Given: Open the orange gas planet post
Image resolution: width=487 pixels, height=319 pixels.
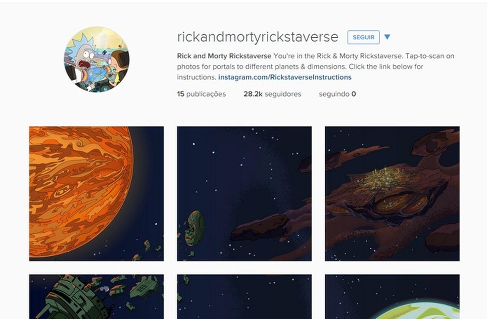Looking at the screenshot, I should 97,193.
